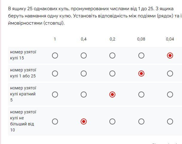Select 0,04 for 'кратний 5' row
182x144 pixels.
coord(170,94)
